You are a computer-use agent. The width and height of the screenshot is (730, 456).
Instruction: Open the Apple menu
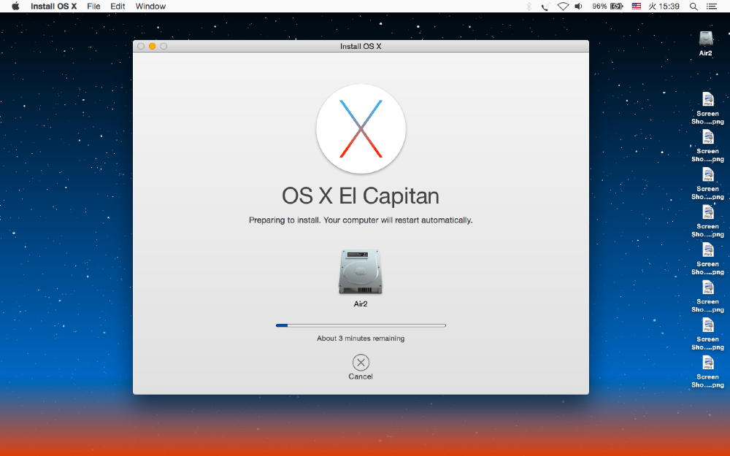pos(15,6)
